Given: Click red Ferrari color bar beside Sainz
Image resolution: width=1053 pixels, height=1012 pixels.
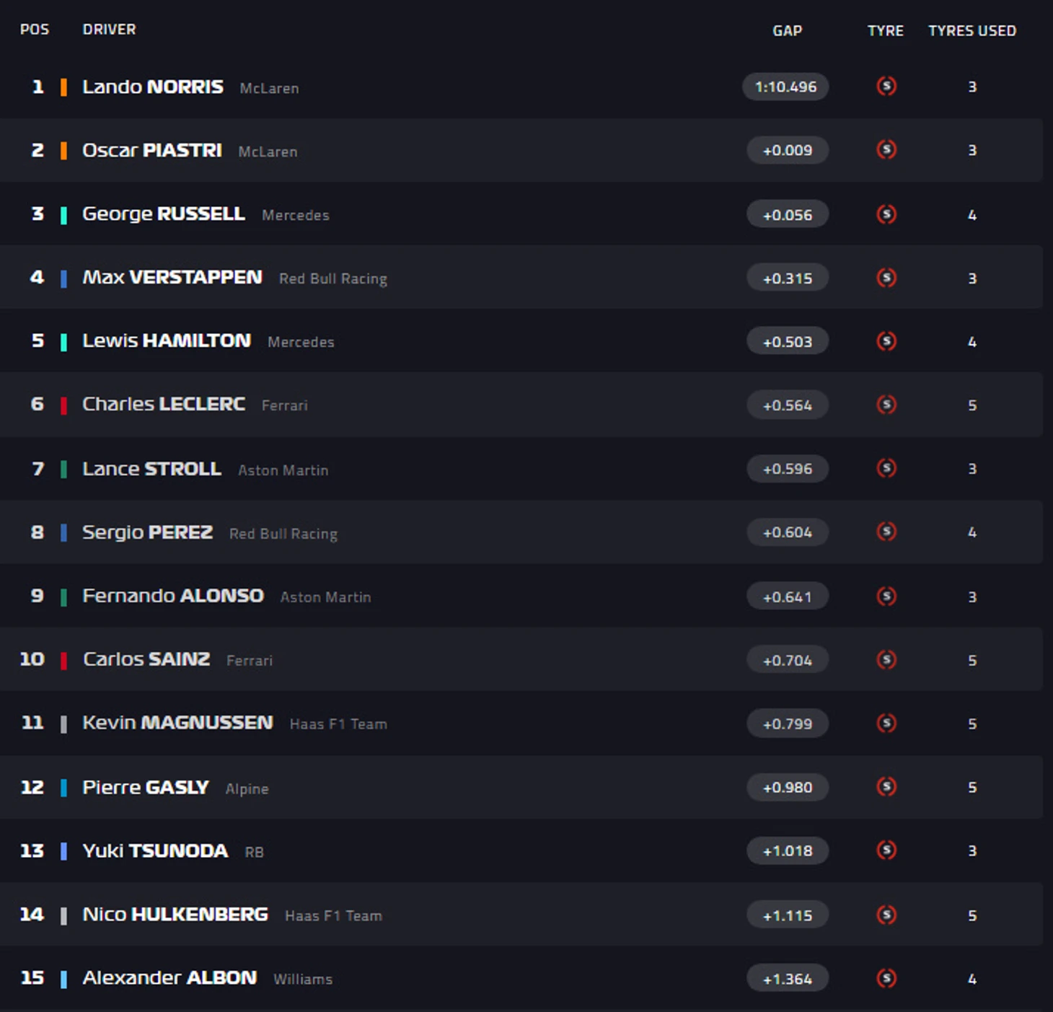Looking at the screenshot, I should 63,660.
